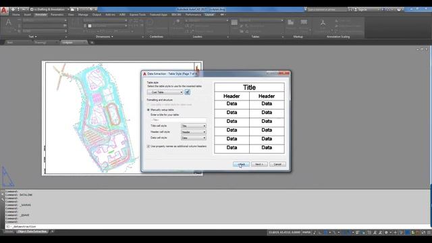Switch to the Parametric ribbon tab
This screenshot has height=243, width=432.
[57, 15]
